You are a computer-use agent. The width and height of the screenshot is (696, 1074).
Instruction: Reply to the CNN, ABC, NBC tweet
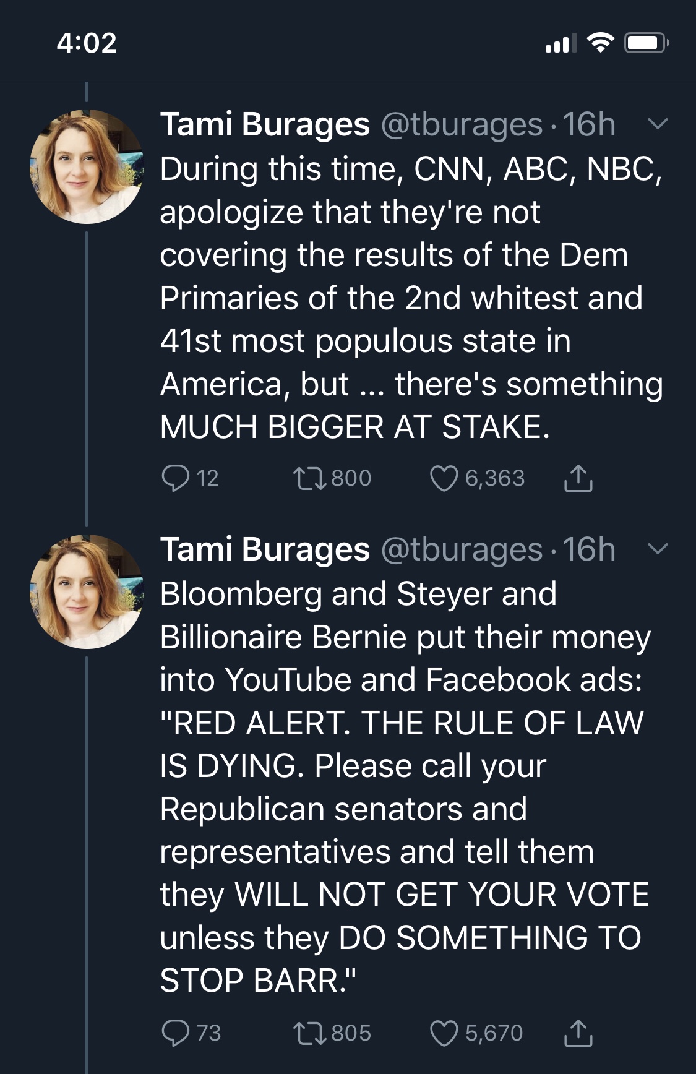click(175, 478)
